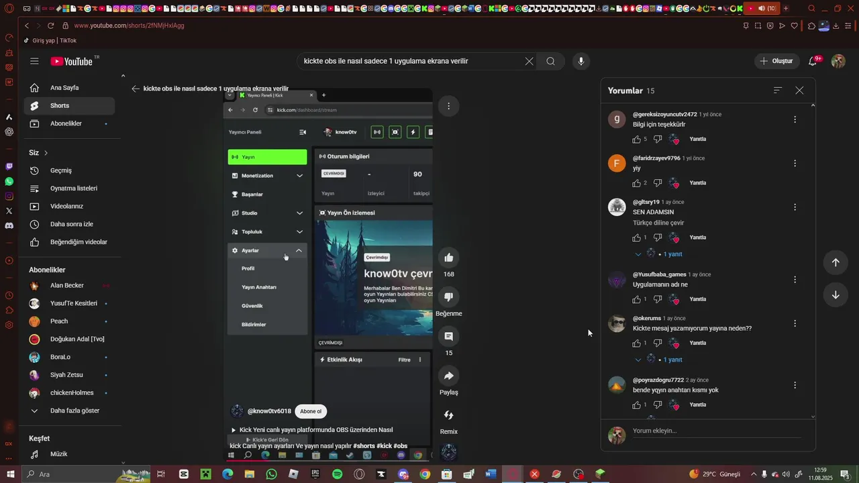
Task: Open options menu for @gltsry19 comment
Action: (x=795, y=207)
